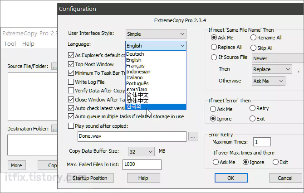Click the source file list box
Screen dimensions: 304x193
33,97
